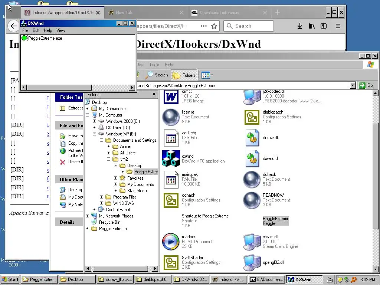
Task: Open the File menu in DXWnd
Action: (25, 30)
